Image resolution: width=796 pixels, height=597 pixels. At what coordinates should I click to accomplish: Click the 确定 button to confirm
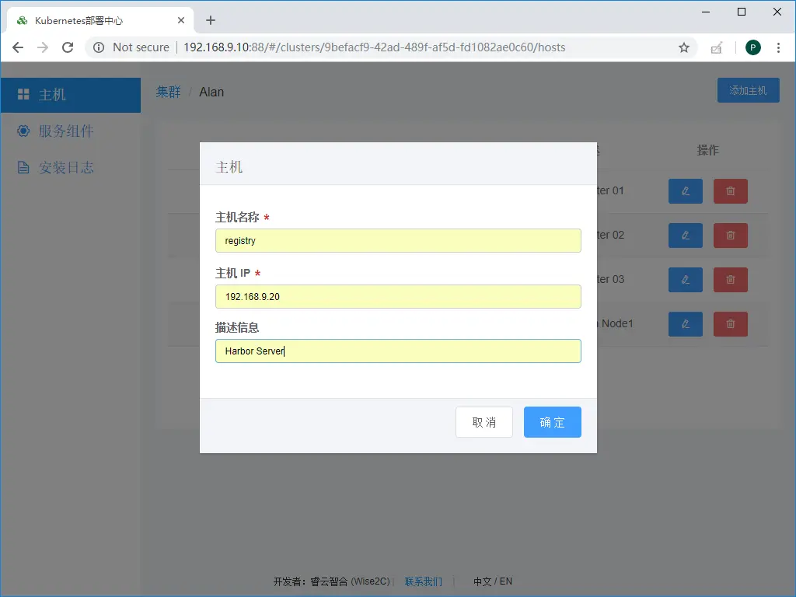[x=552, y=422]
